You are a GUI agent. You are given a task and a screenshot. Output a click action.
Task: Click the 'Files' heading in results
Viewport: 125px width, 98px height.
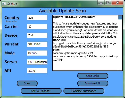click(56, 50)
